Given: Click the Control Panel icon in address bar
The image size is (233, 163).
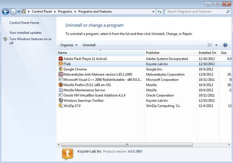Looking at the screenshot, I should click(x=24, y=12).
